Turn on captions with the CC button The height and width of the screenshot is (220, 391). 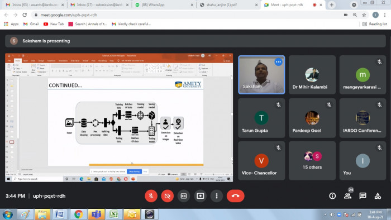[184, 196]
